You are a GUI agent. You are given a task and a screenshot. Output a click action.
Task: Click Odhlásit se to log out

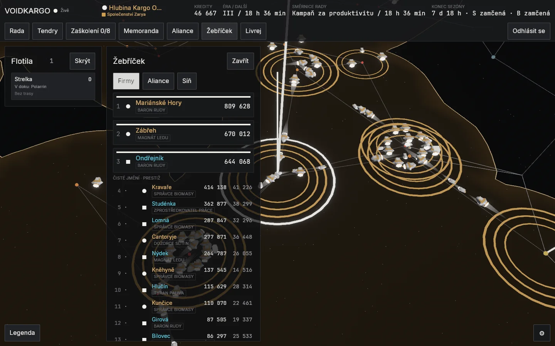529,31
